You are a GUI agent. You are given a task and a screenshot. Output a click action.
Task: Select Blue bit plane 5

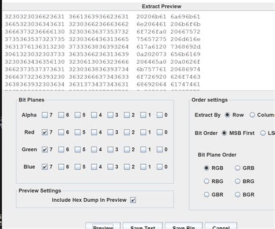click(x=78, y=167)
